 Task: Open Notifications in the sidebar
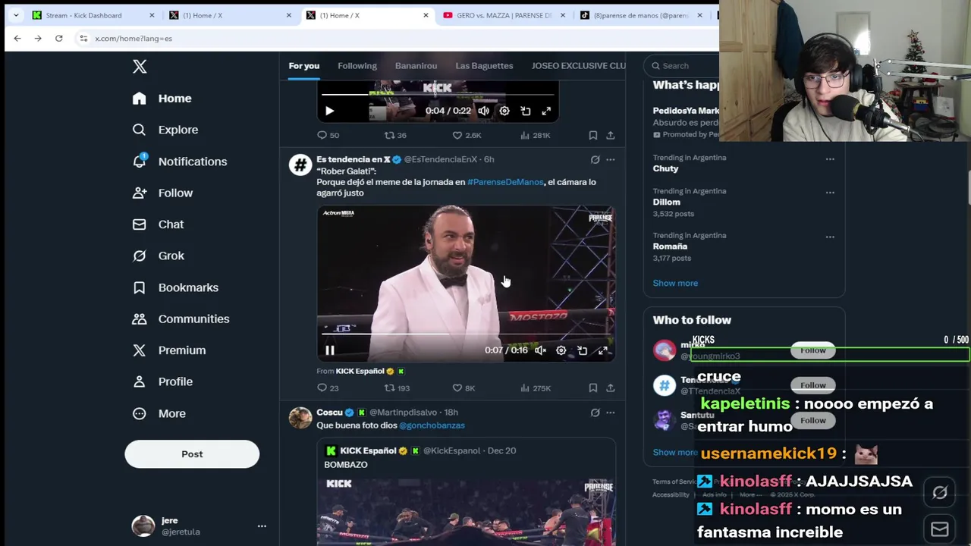[x=181, y=162]
